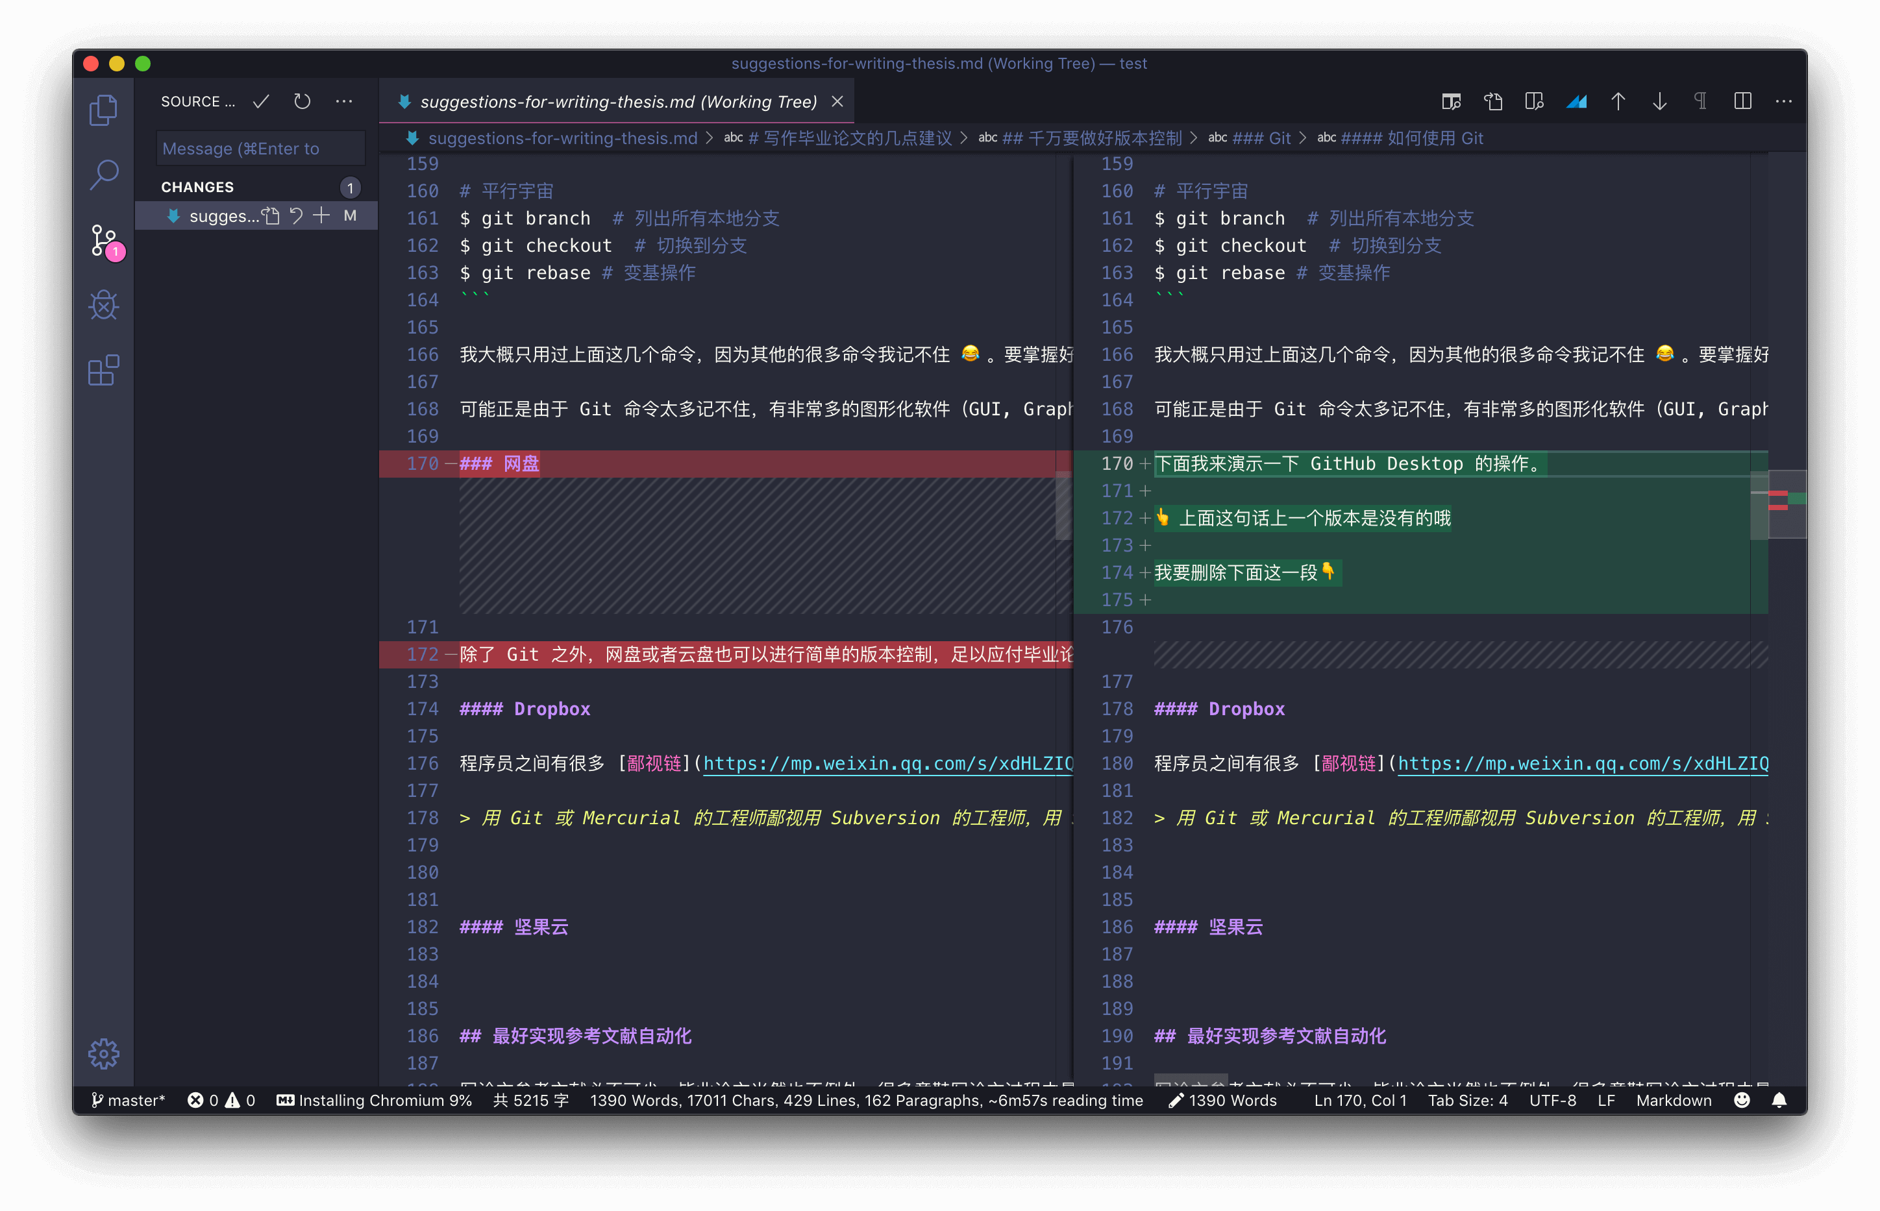This screenshot has width=1880, height=1211.
Task: Open the Explorer view in activity bar
Action: pos(103,110)
